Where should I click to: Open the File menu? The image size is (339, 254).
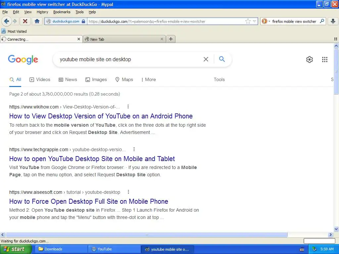5,12
